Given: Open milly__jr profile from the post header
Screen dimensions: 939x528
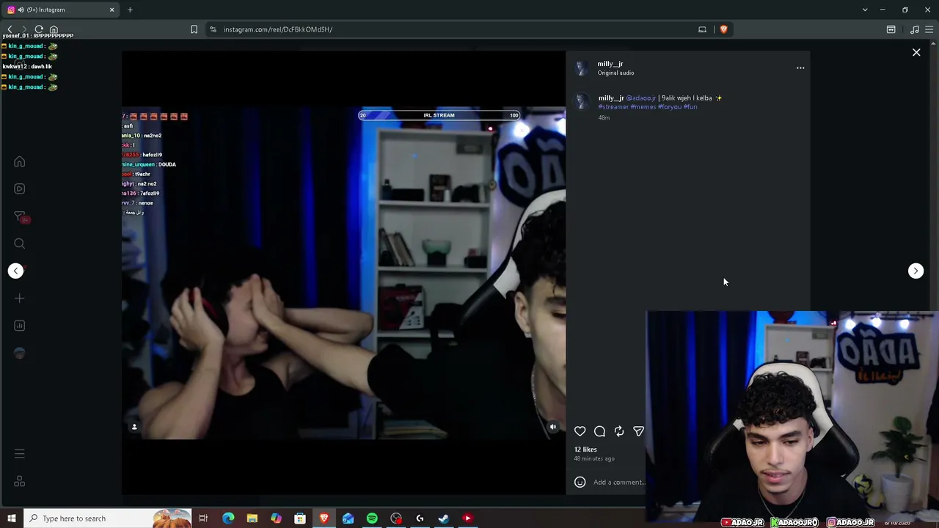Looking at the screenshot, I should click(610, 64).
